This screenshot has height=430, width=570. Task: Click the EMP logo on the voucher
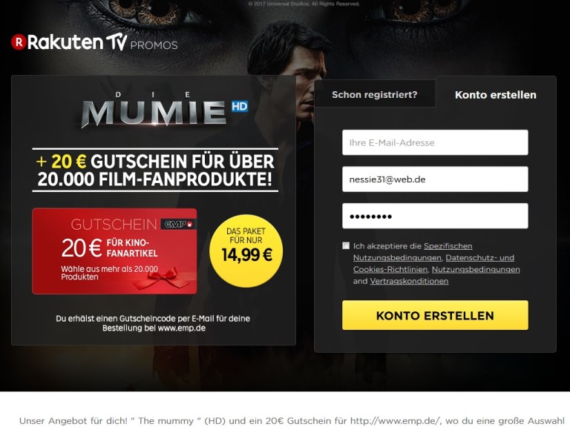(x=178, y=225)
